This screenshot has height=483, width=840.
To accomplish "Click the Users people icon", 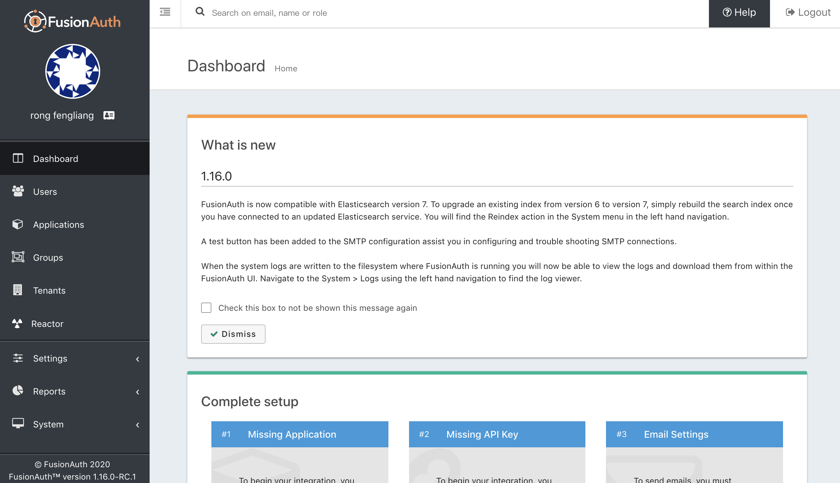I will 18,191.
